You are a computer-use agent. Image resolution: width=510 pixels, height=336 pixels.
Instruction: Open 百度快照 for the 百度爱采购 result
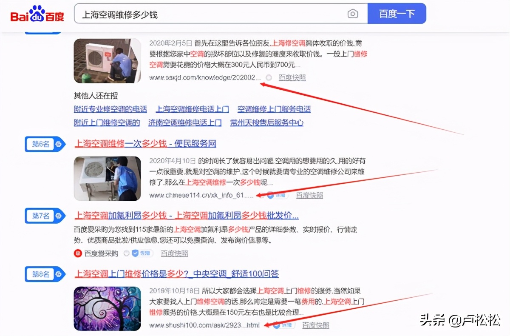tap(174, 253)
